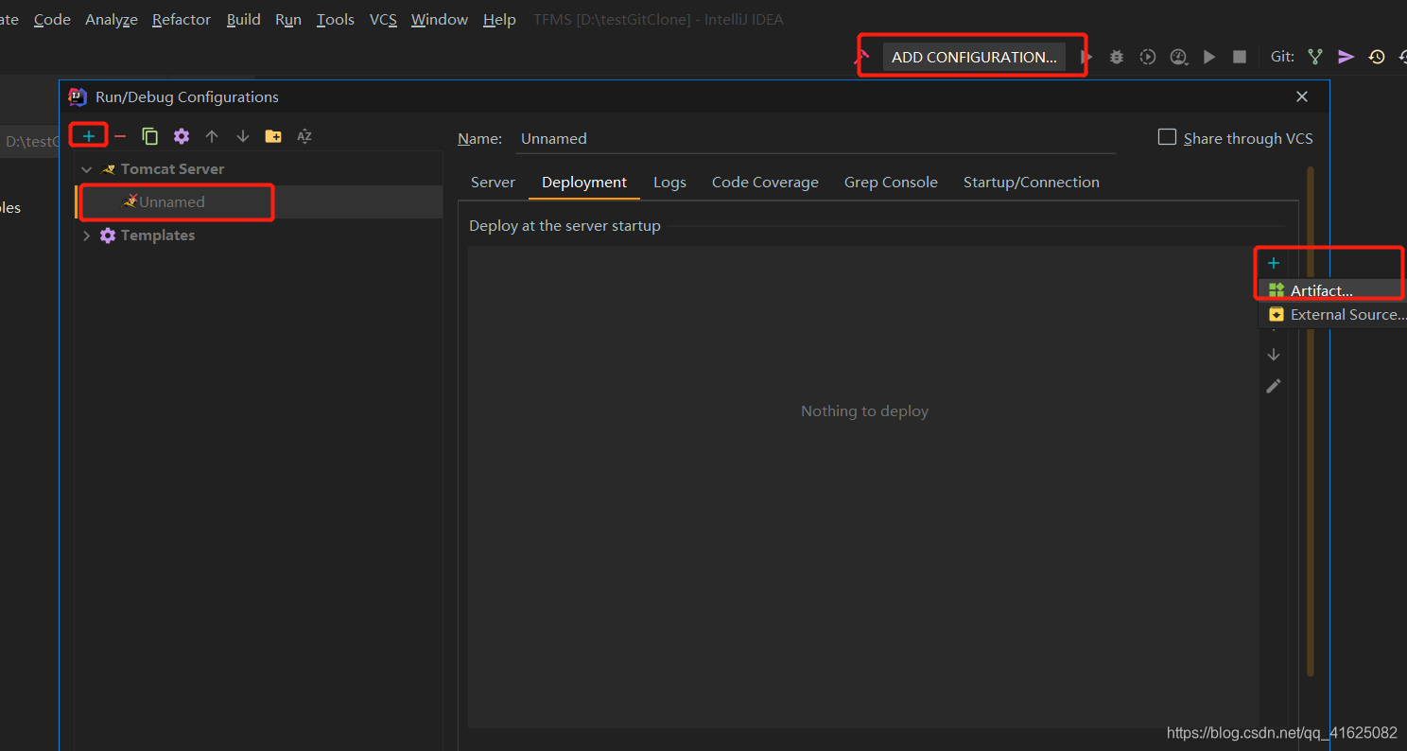Open the Build menu
1407x751 pixels.
(243, 19)
